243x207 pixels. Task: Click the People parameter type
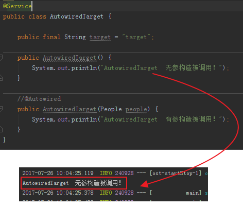click(111, 109)
